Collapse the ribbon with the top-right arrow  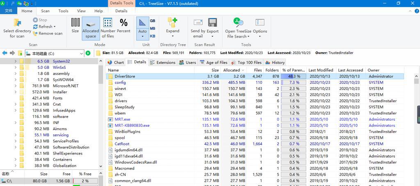(410, 11)
